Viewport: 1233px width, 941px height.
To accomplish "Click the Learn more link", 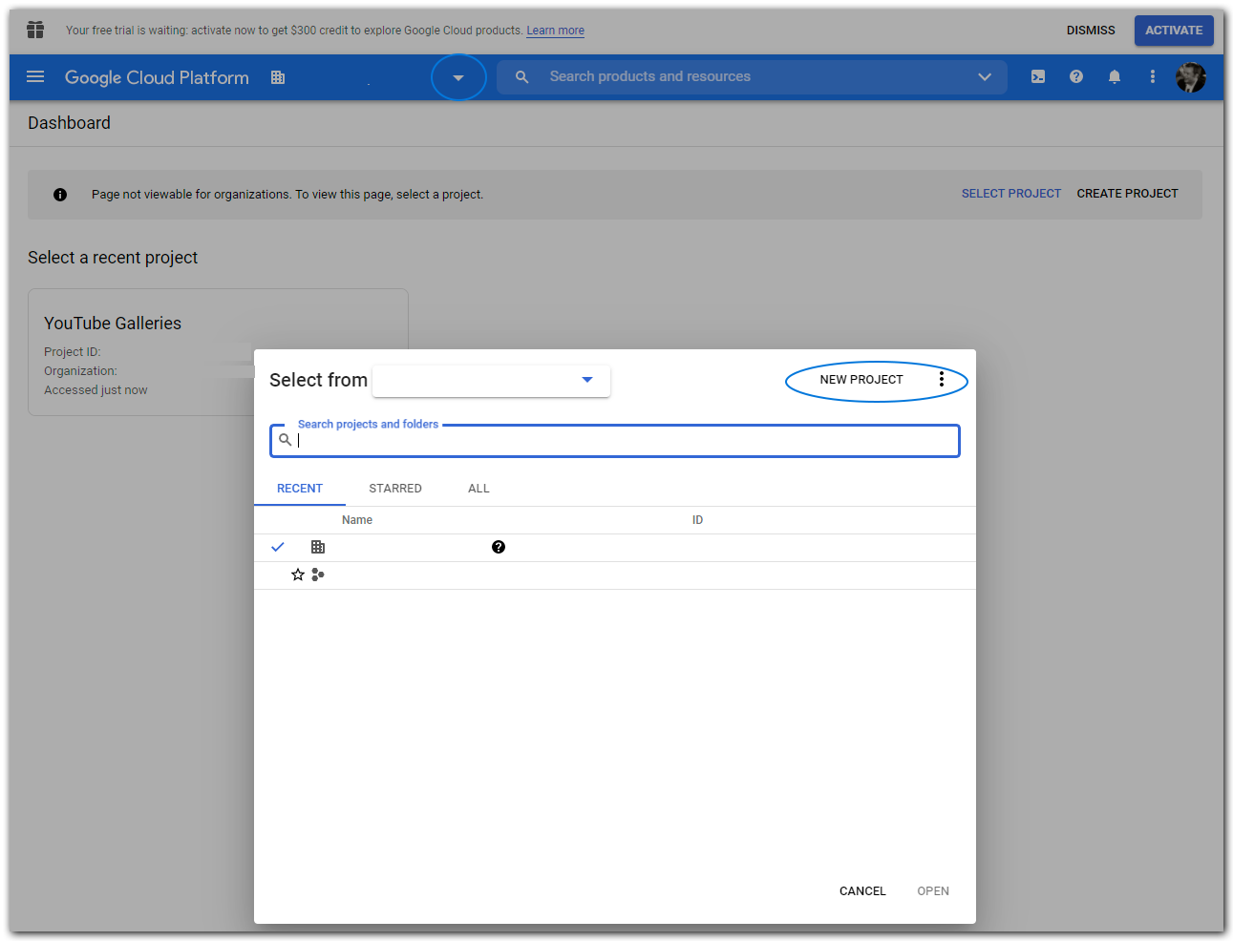I will tap(555, 31).
